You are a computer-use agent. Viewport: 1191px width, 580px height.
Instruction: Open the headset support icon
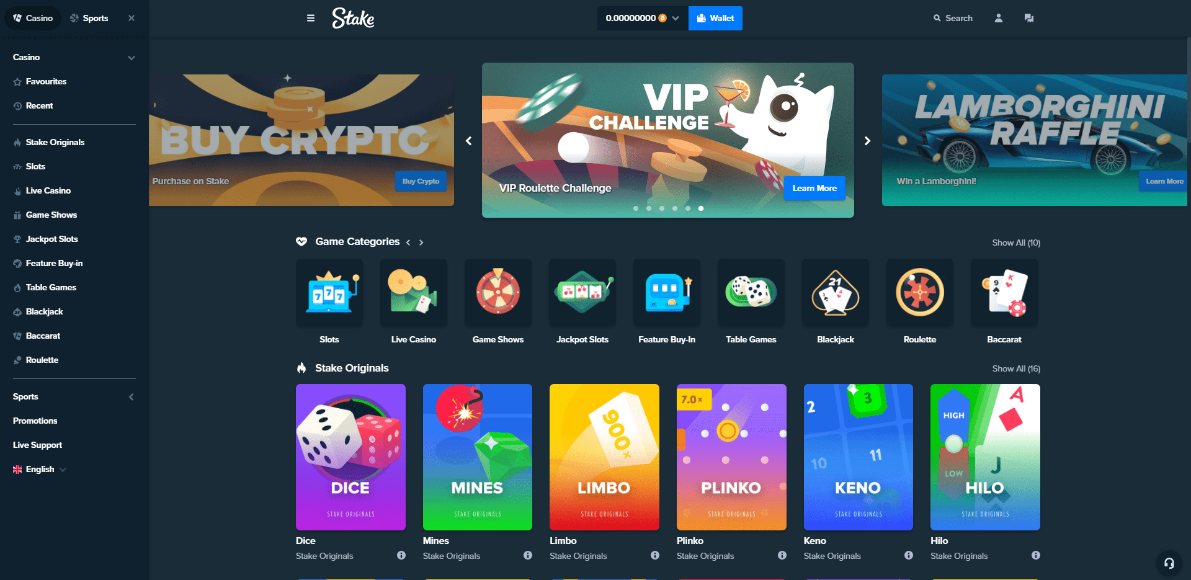tap(1169, 563)
